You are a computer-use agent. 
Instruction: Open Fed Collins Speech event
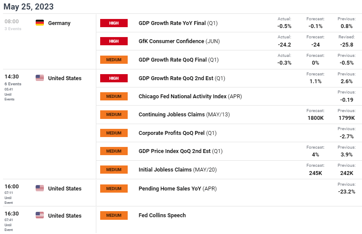click(x=162, y=215)
